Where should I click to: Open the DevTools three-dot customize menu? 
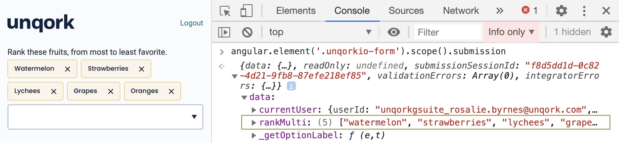(x=584, y=11)
